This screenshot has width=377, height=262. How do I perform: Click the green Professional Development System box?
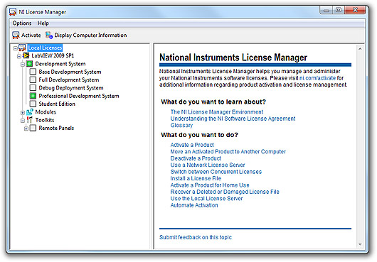point(33,96)
